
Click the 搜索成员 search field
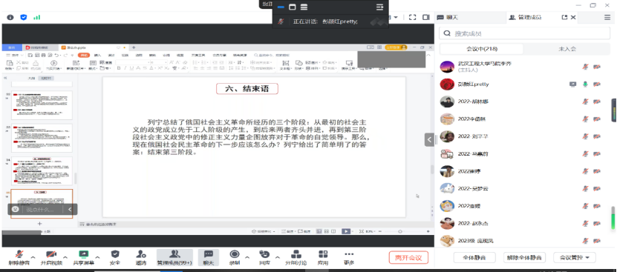click(524, 33)
